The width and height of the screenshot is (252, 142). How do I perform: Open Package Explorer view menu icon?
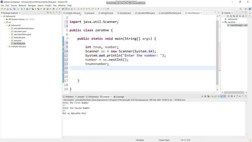click(x=54, y=13)
